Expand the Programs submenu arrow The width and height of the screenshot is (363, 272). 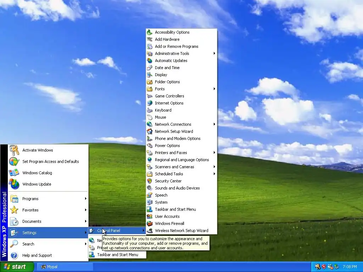coord(86,199)
